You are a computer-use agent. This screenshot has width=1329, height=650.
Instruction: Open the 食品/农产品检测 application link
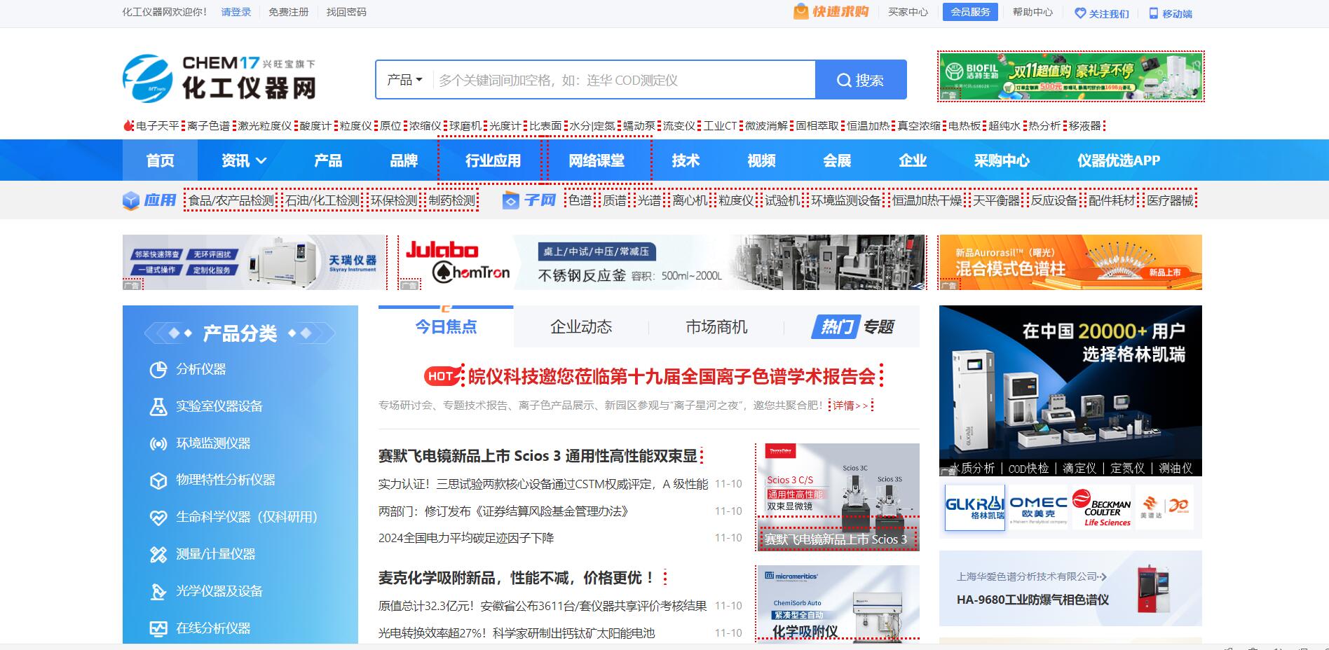click(231, 201)
